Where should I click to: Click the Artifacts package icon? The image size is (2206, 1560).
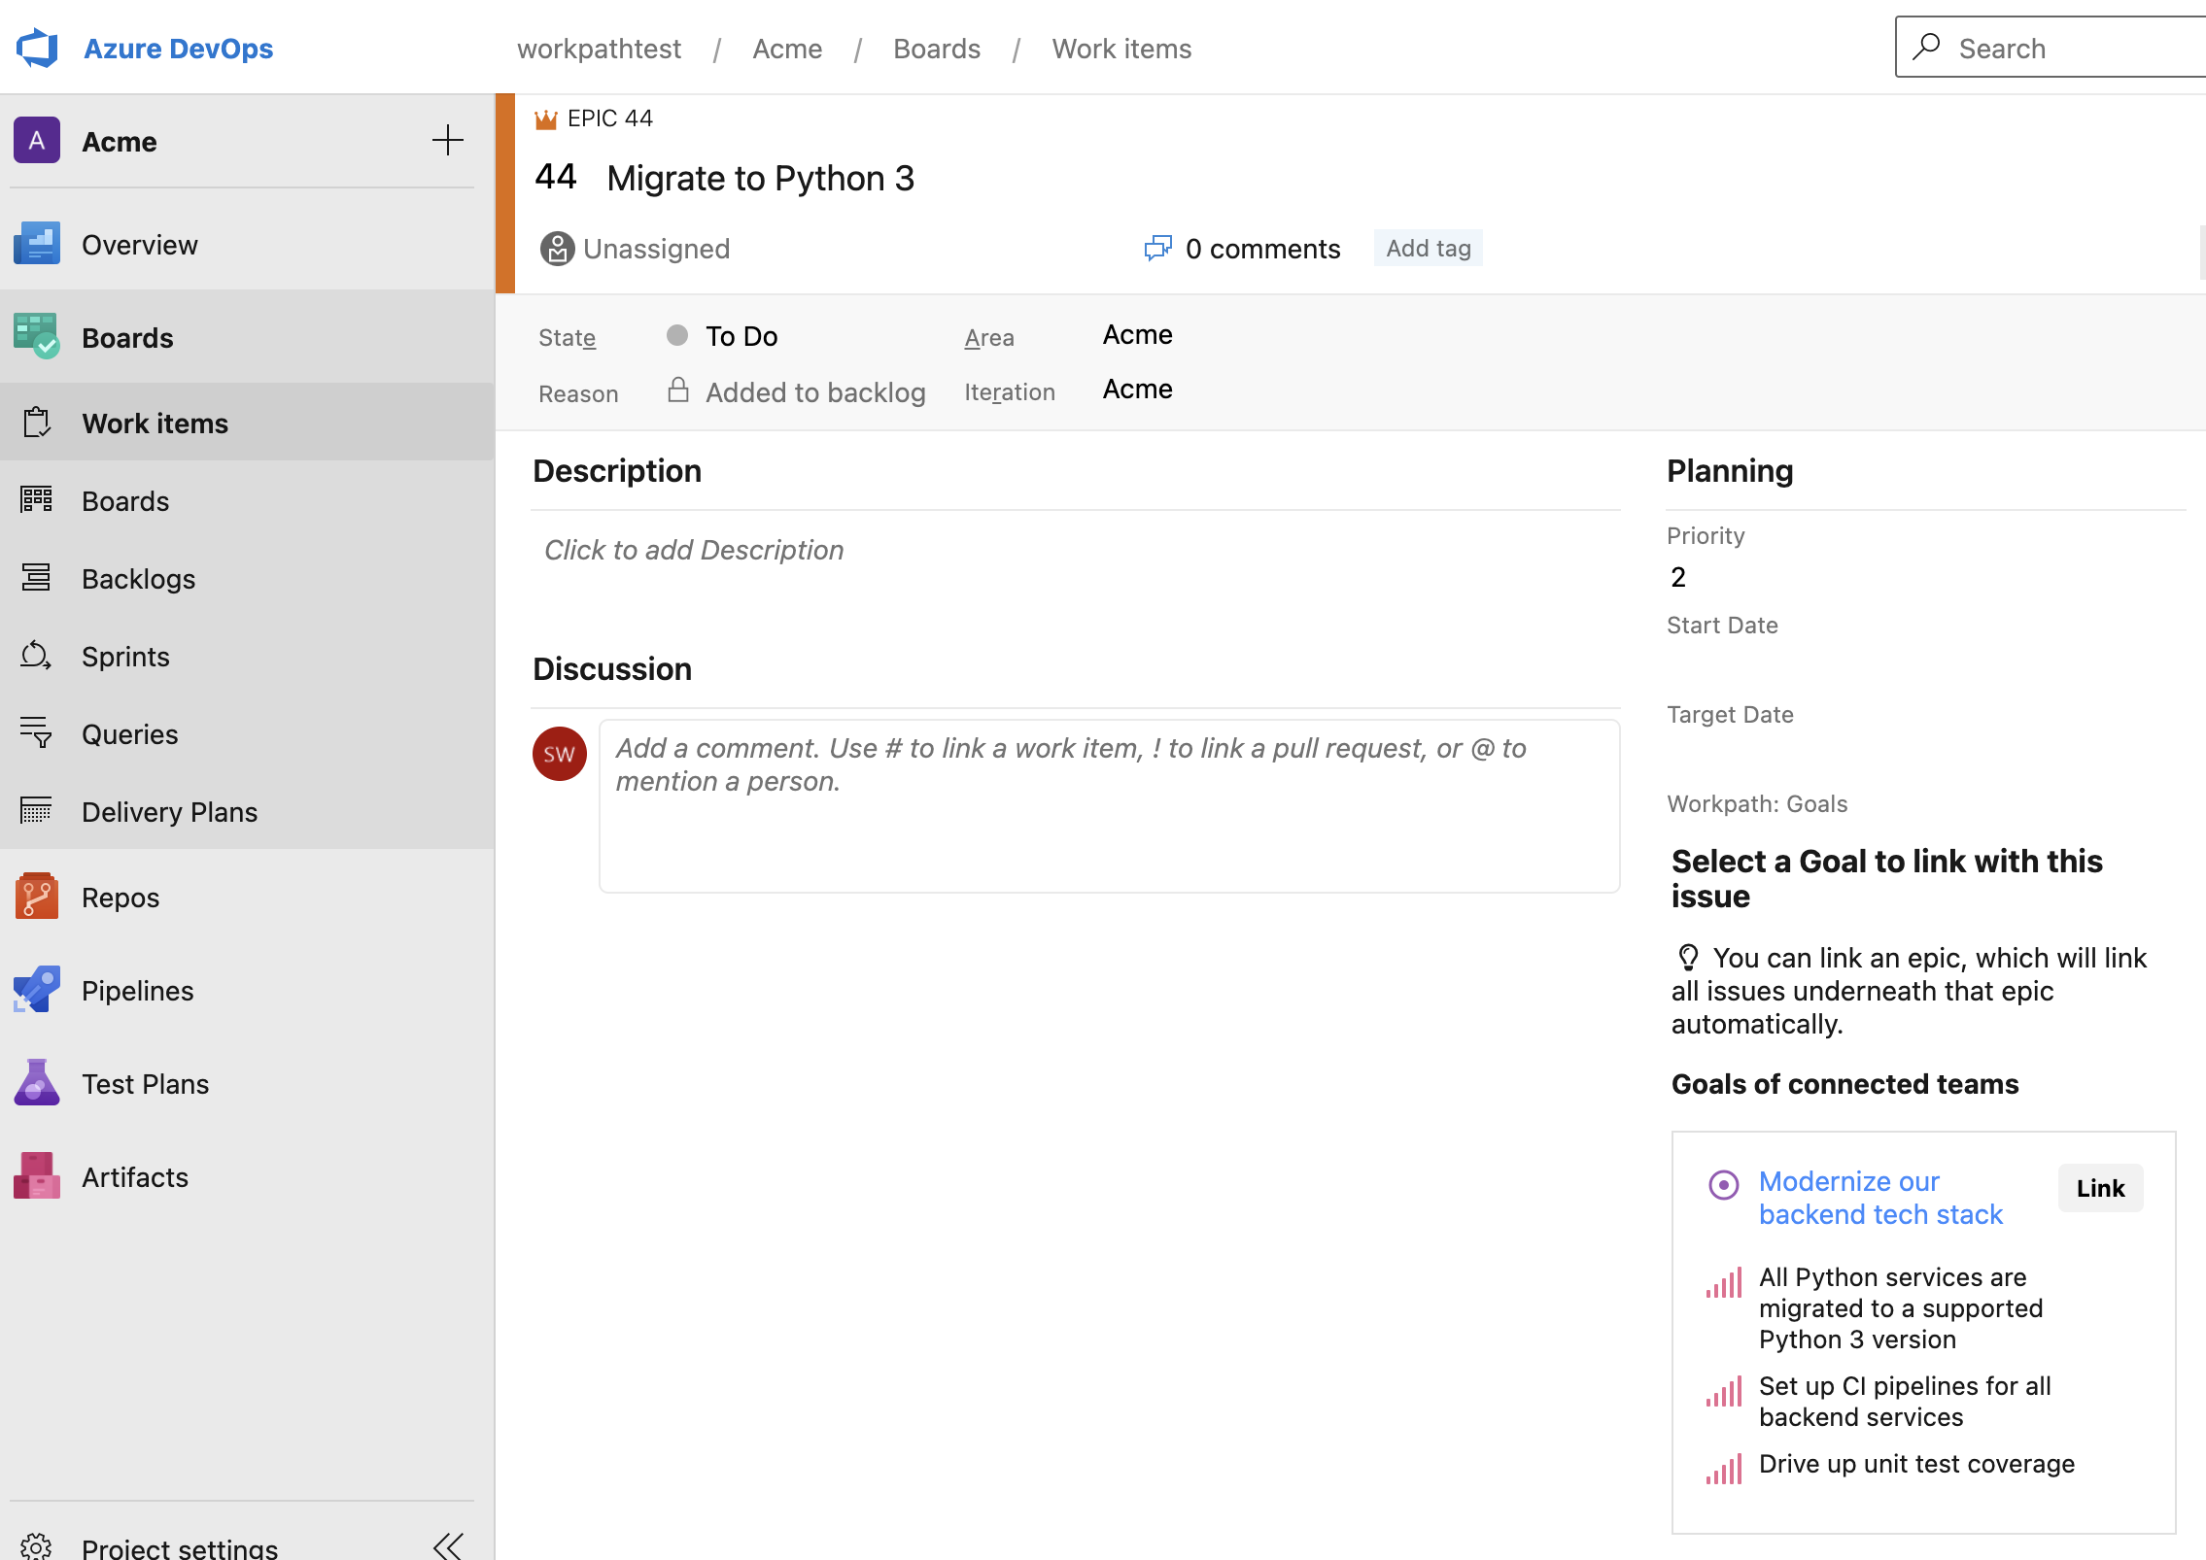37,1176
